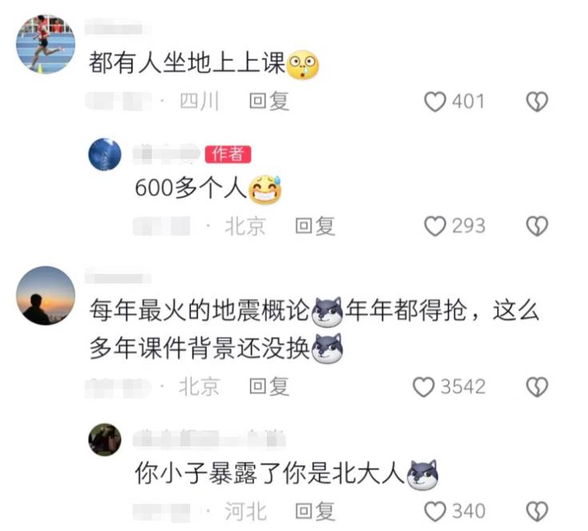Viewport: 588px width, 531px height.
Task: Open the blurred username above 你小子暴露了 reply
Action: [x=209, y=438]
